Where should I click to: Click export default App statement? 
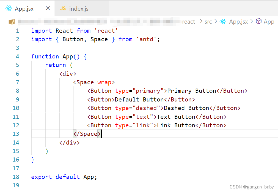(64, 177)
